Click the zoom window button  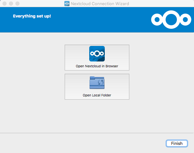(17, 4)
